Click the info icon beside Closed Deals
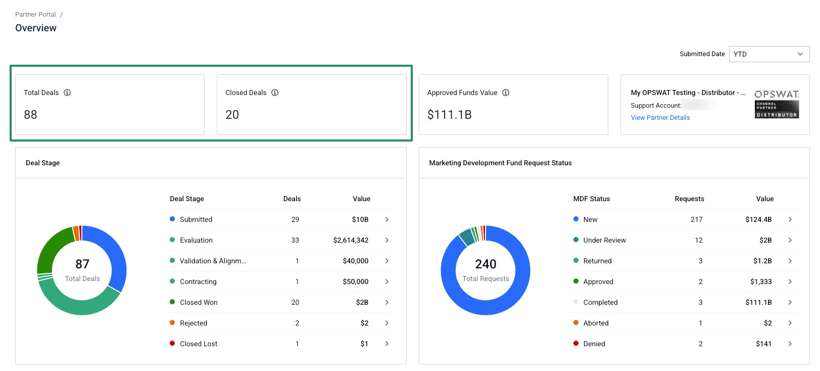This screenshot has height=371, width=820. point(275,92)
